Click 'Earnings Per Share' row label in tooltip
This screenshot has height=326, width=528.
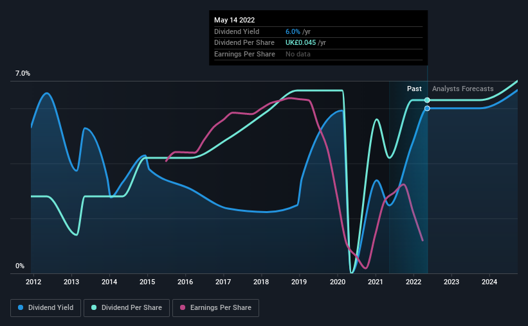[244, 54]
